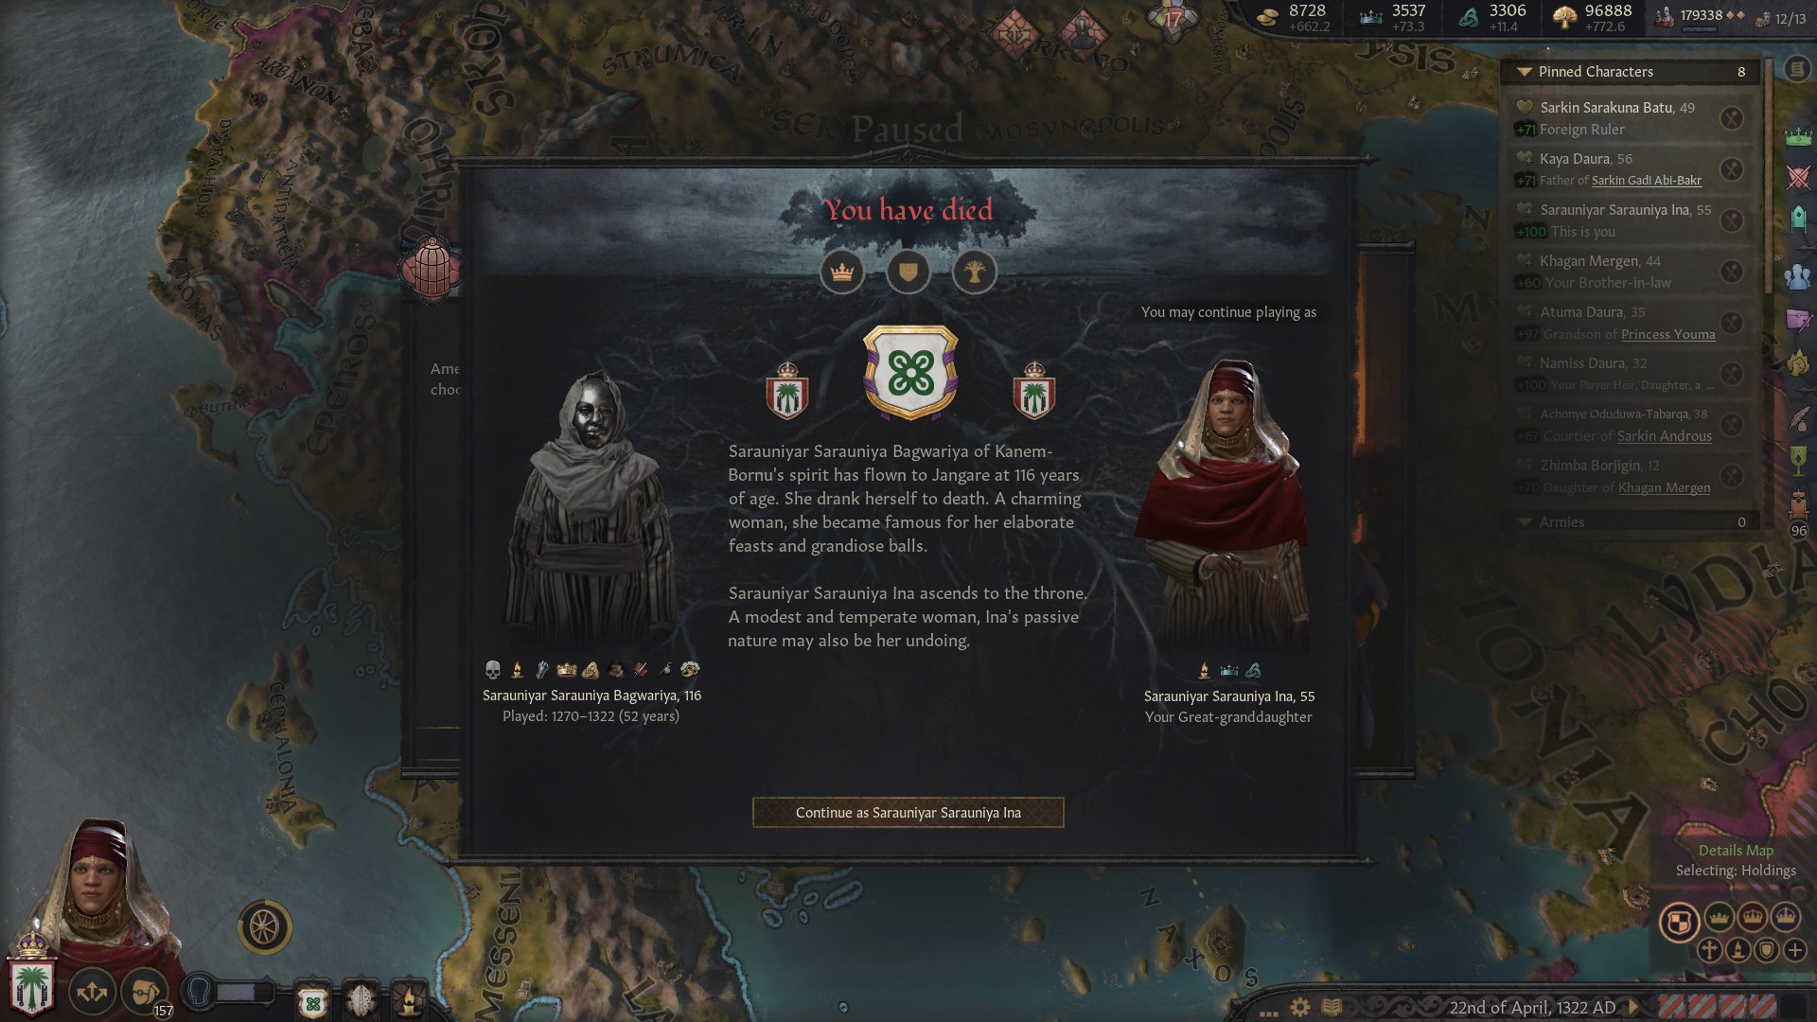Open the game settings gear icon
1817x1022 pixels.
click(1300, 1007)
